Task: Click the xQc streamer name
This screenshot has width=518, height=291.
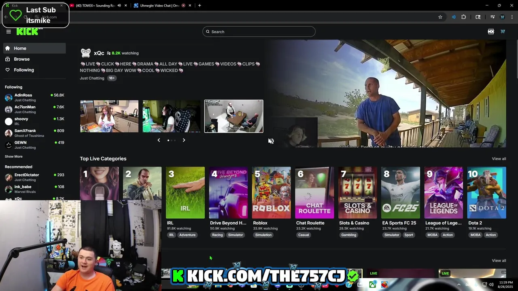Action: pos(99,53)
